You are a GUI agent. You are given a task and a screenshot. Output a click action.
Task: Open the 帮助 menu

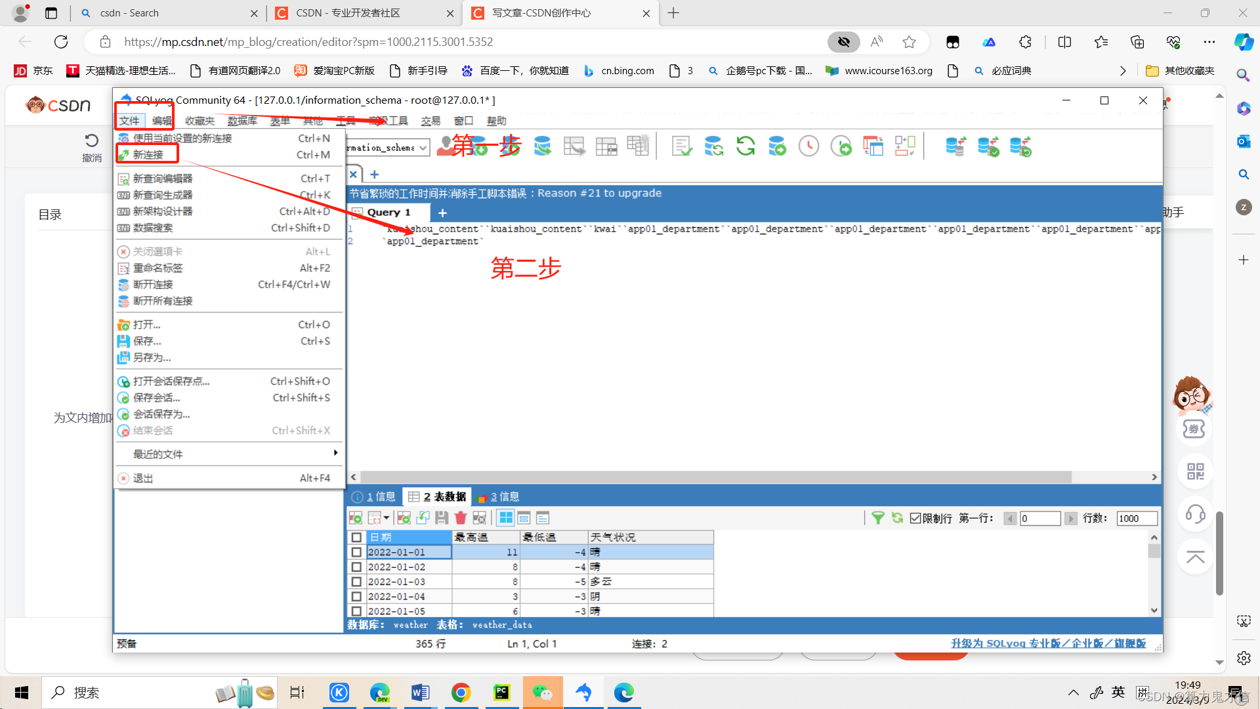496,121
